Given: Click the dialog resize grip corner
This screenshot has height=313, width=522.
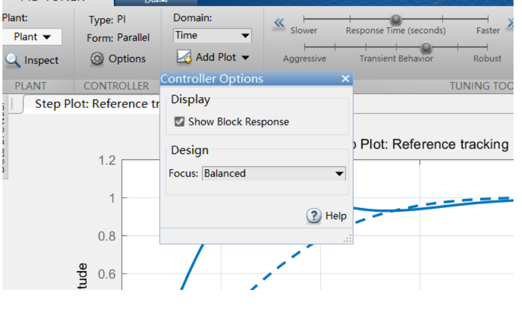Looking at the screenshot, I should tap(348, 239).
